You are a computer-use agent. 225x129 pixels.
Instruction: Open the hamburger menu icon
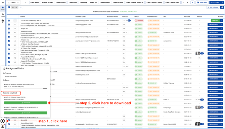tap(3, 2)
